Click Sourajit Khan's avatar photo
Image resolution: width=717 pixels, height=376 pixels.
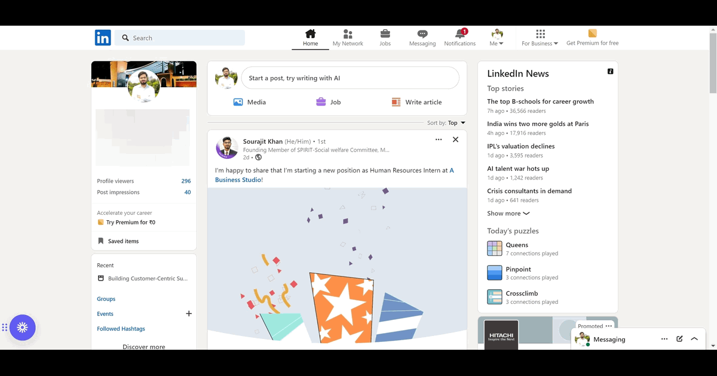tap(227, 147)
